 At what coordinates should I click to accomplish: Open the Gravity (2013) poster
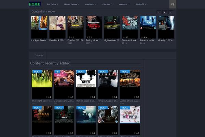pos(166,27)
